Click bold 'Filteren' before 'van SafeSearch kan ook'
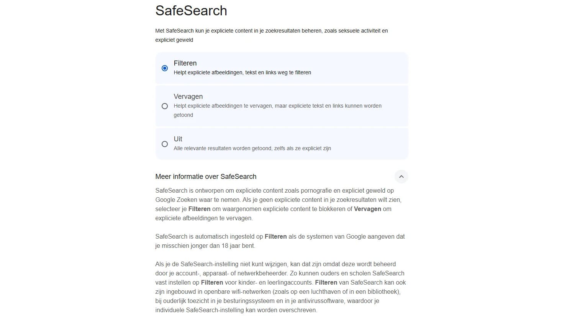The height and width of the screenshot is (316, 562). pos(326,283)
